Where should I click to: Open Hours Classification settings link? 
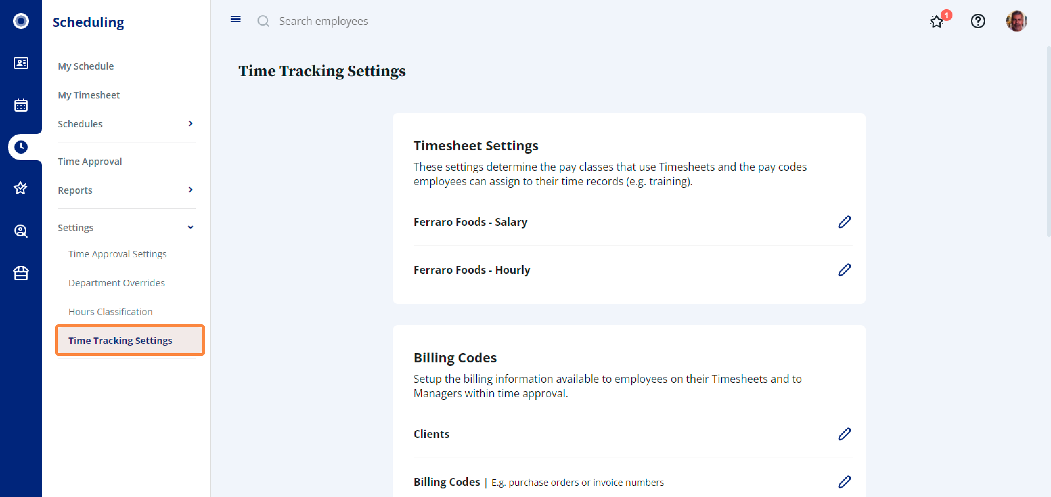tap(110, 312)
